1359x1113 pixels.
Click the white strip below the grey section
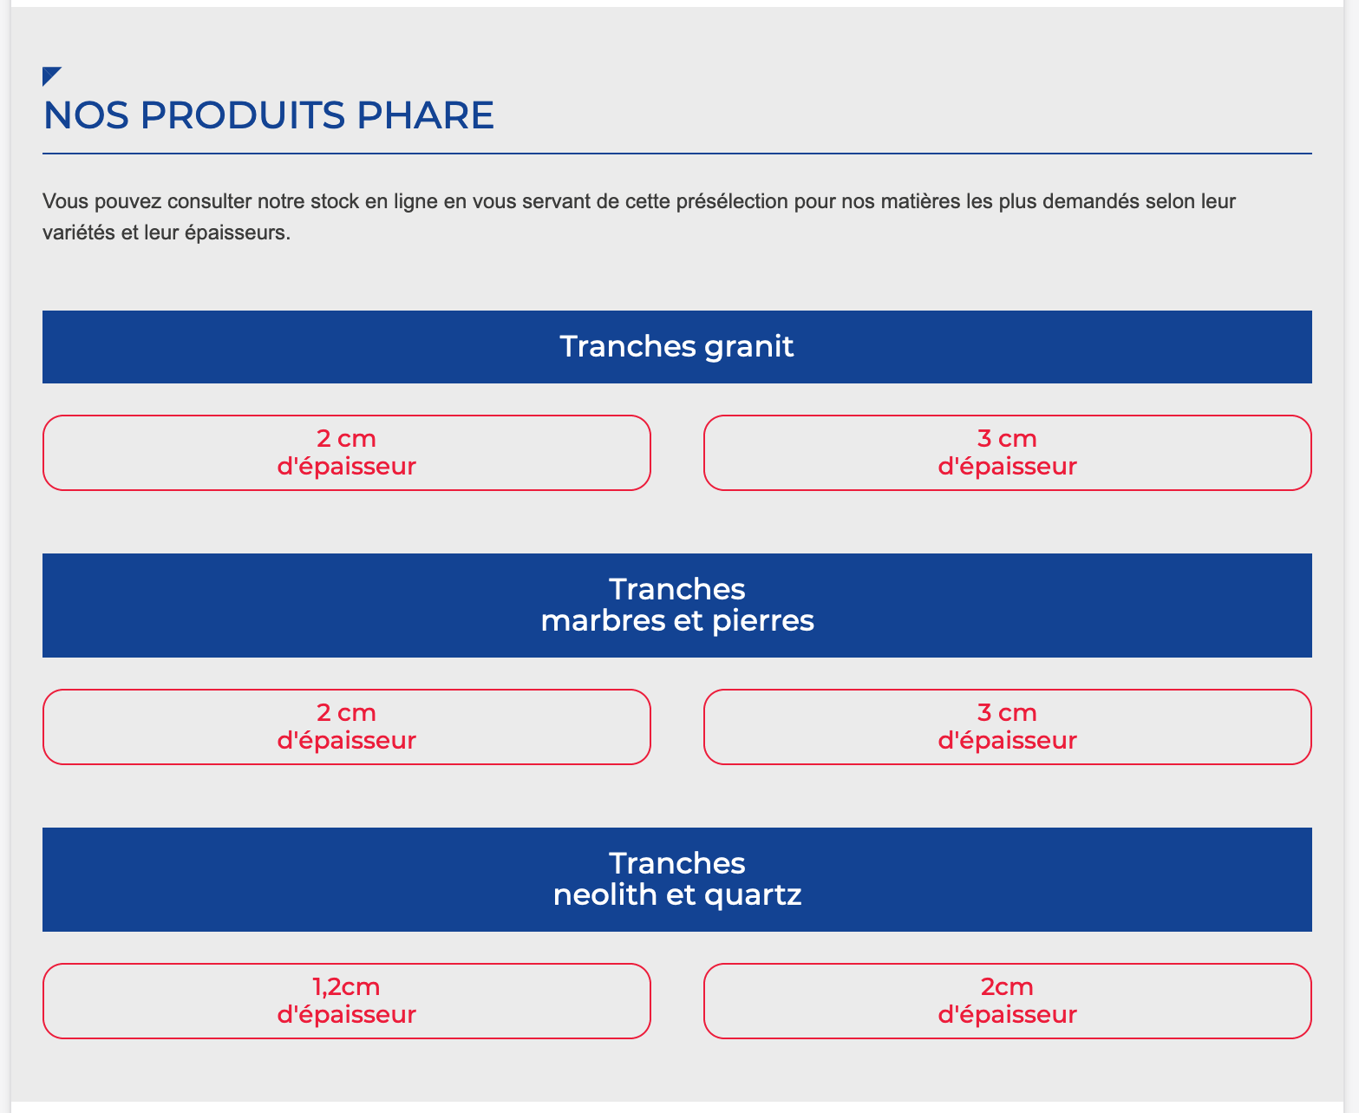677,1107
